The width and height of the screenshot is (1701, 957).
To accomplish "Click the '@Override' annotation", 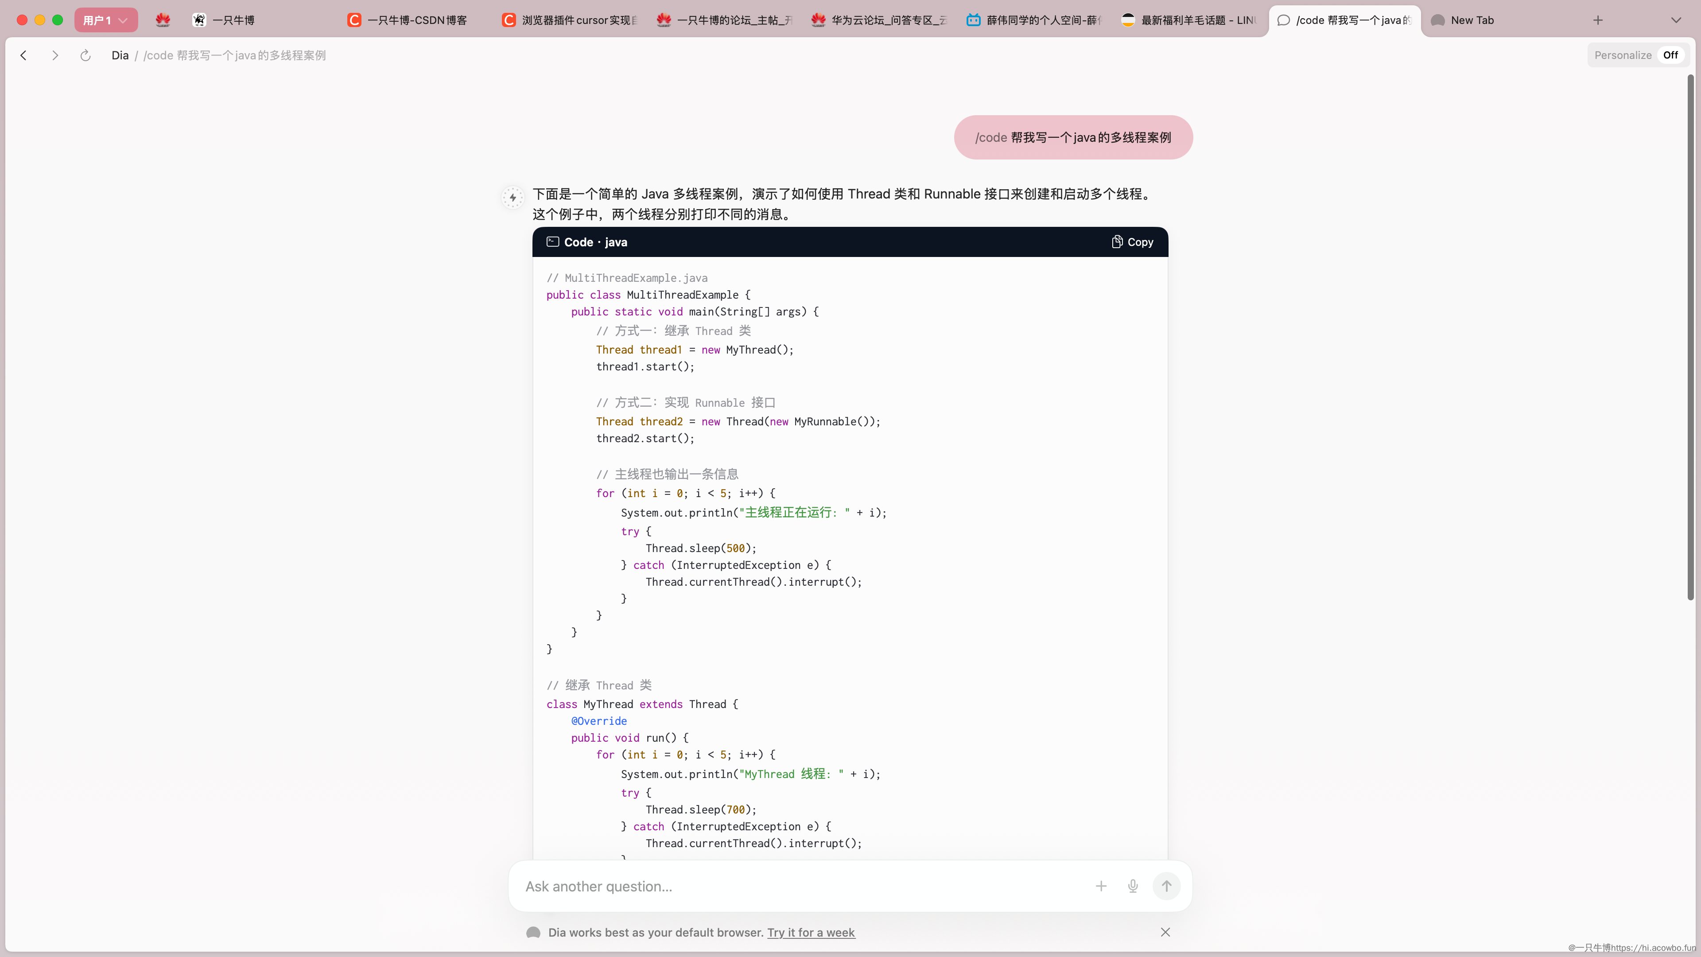I will tap(599, 721).
